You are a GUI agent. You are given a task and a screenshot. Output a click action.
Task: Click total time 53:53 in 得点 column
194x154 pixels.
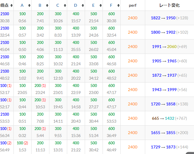tap(5, 121)
